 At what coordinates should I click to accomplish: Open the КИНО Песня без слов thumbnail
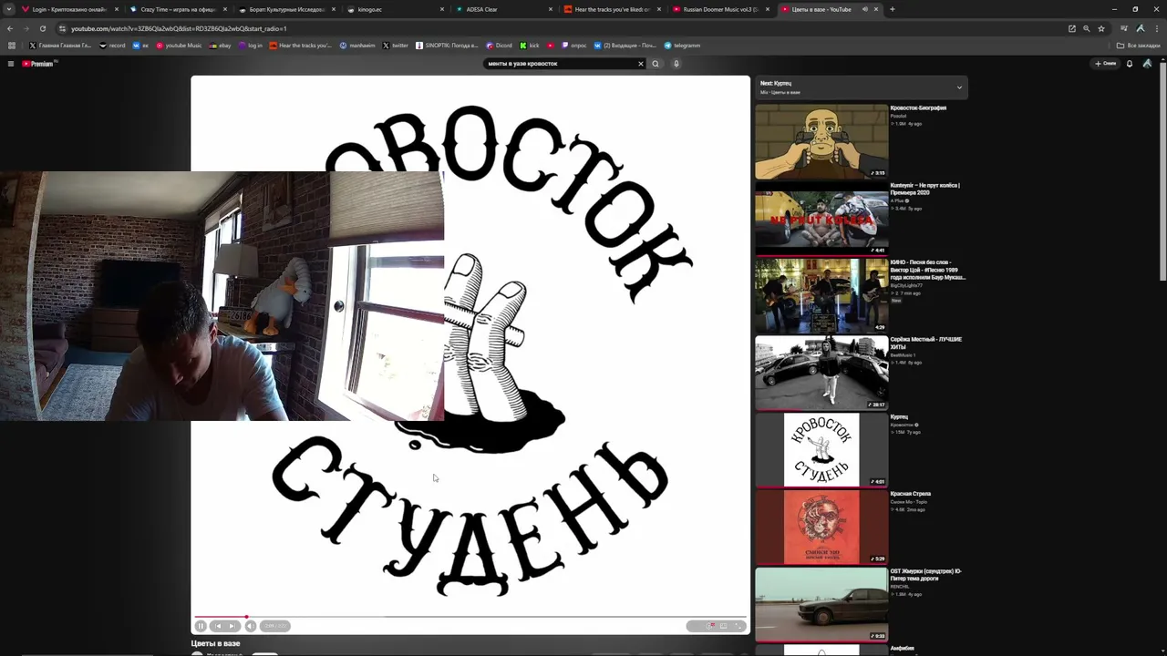click(821, 295)
